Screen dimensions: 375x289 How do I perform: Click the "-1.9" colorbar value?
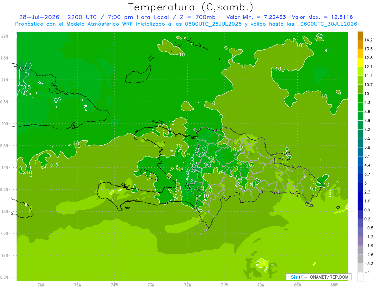[x=368, y=246]
